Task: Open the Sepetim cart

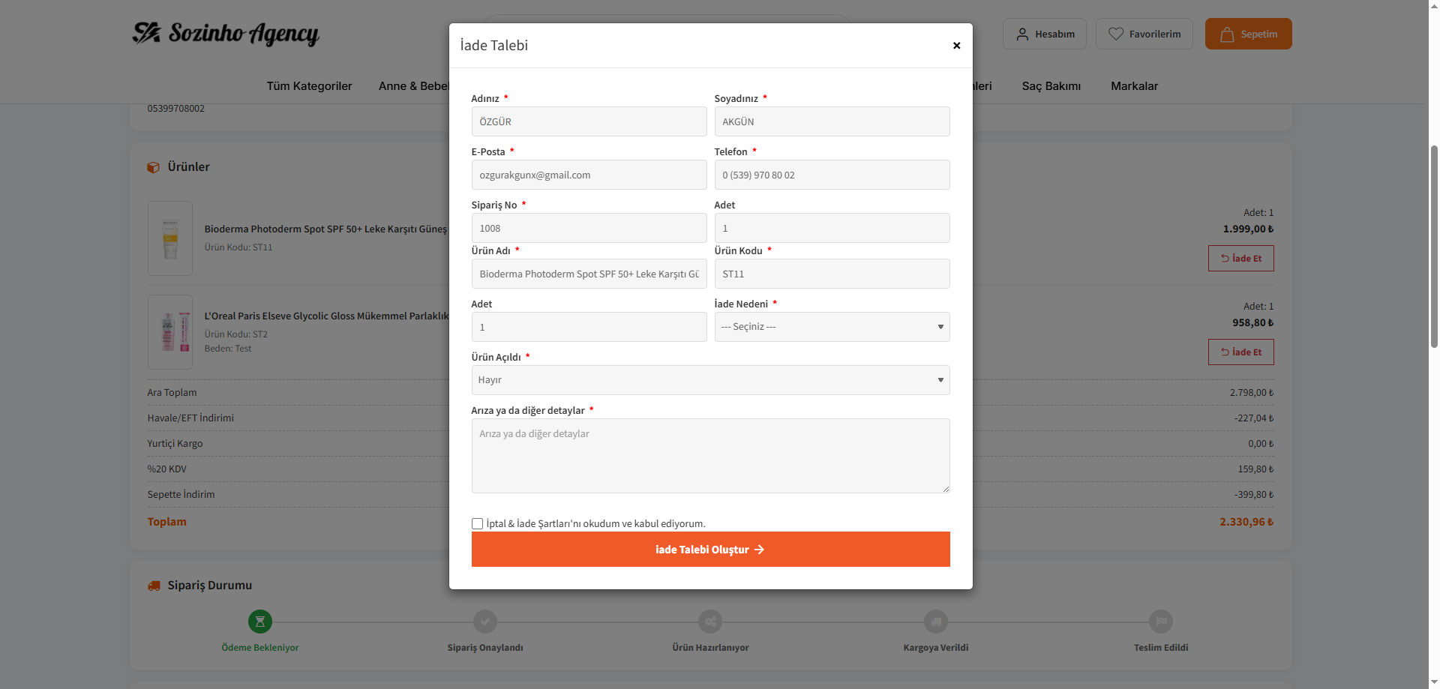Action: tap(1248, 34)
